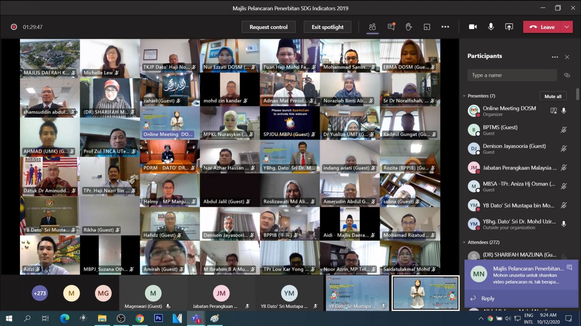This screenshot has height=326, width=581.
Task: Open the breakout rooms icon
Action: [x=427, y=27]
